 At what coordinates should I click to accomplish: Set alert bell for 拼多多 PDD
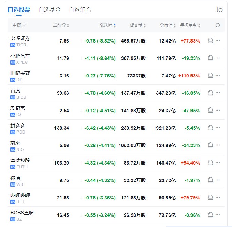(x=210, y=128)
